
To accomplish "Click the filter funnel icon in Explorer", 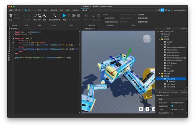I will (x=157, y=32).
